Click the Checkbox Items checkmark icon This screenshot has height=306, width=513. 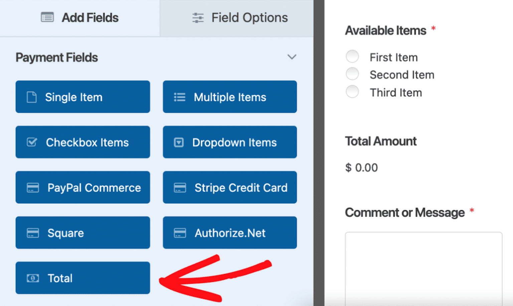[31, 142]
